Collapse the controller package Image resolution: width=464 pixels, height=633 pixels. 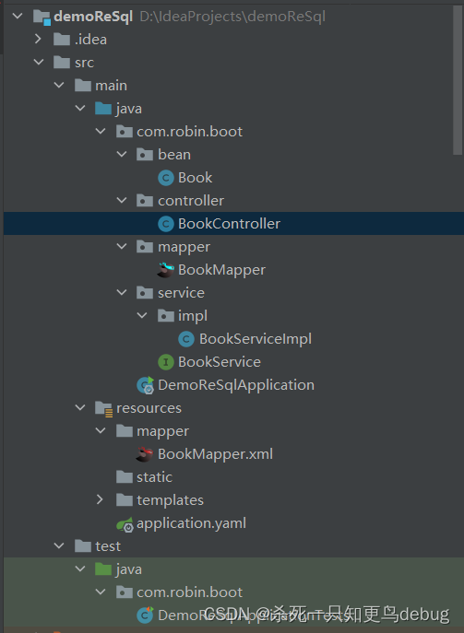click(121, 200)
